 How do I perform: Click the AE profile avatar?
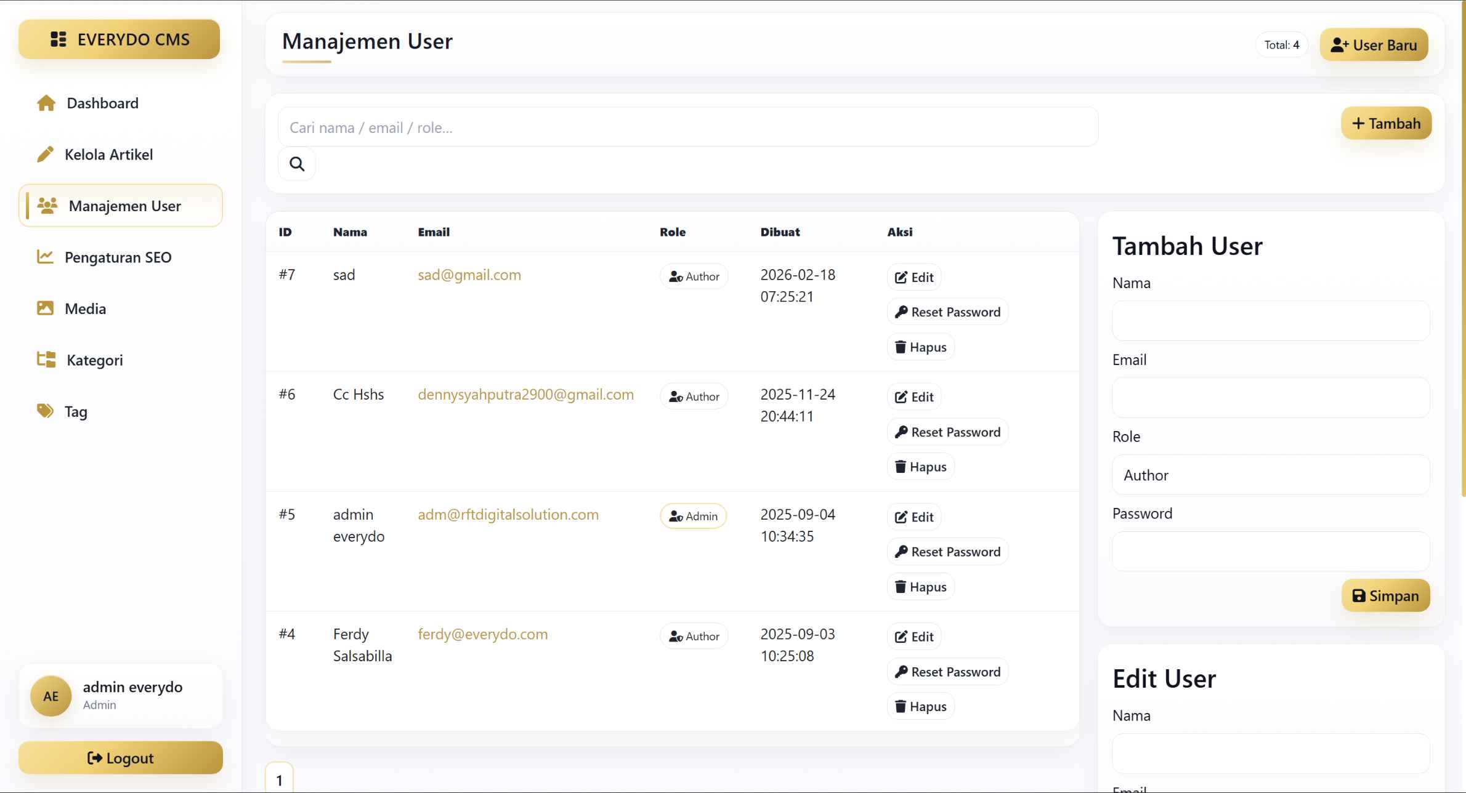51,696
